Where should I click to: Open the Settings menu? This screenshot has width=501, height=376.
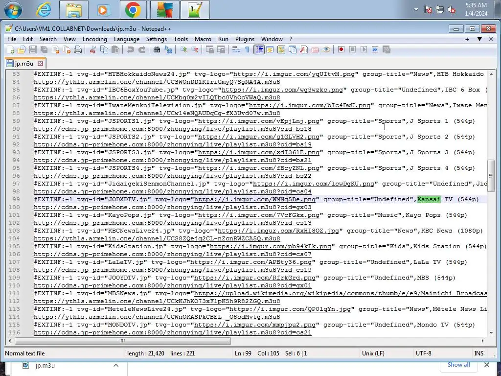click(157, 39)
